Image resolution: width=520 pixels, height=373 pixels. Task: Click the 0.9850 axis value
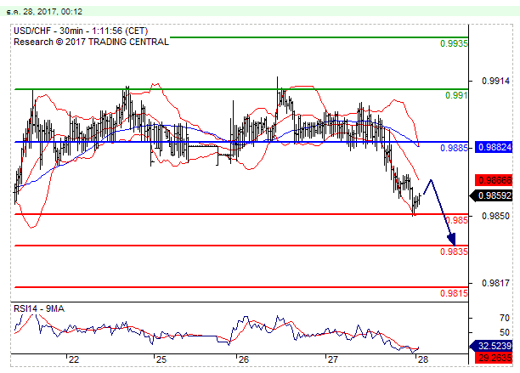point(495,216)
